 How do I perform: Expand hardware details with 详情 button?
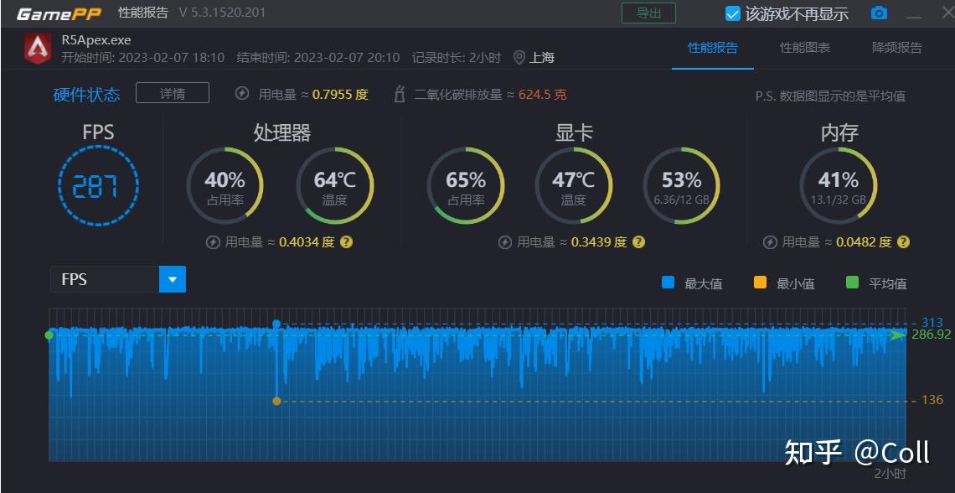pyautogui.click(x=173, y=93)
